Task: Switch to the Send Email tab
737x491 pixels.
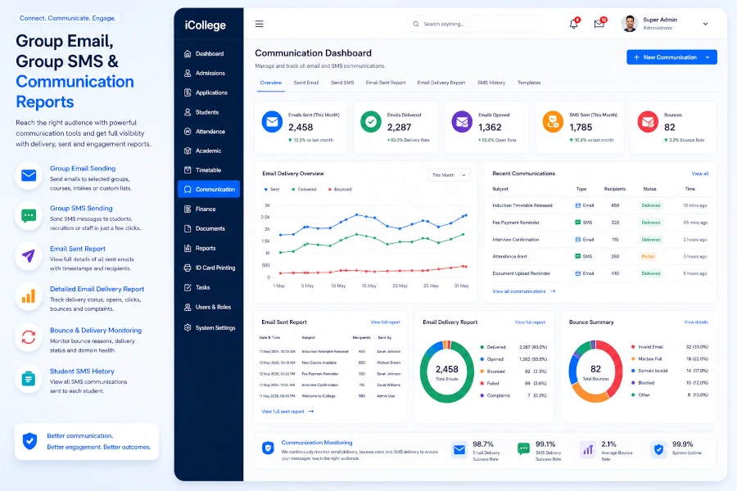Action: pos(306,83)
